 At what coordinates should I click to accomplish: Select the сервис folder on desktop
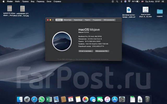point(160,13)
